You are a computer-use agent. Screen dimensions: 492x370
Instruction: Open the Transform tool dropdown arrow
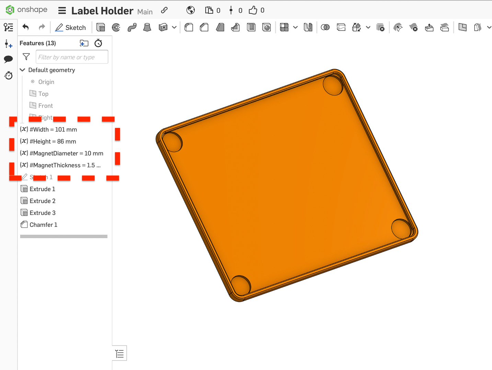point(368,27)
